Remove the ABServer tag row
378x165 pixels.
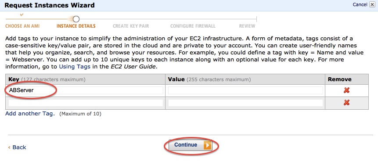coord(347,90)
